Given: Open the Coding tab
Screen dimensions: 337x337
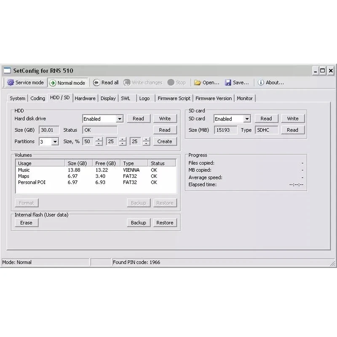Looking at the screenshot, I should (x=37, y=99).
